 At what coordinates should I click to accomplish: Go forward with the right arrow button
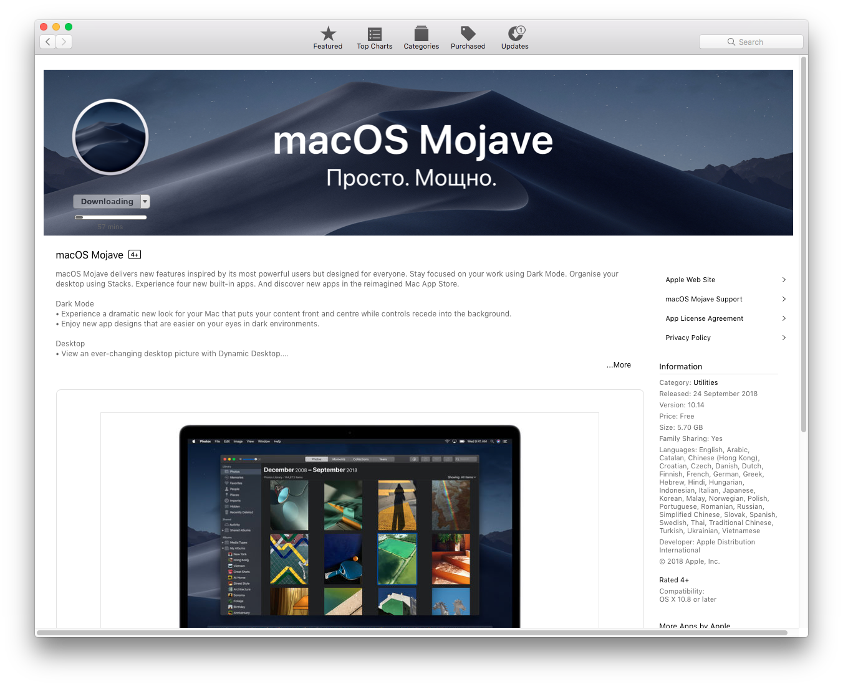point(64,42)
